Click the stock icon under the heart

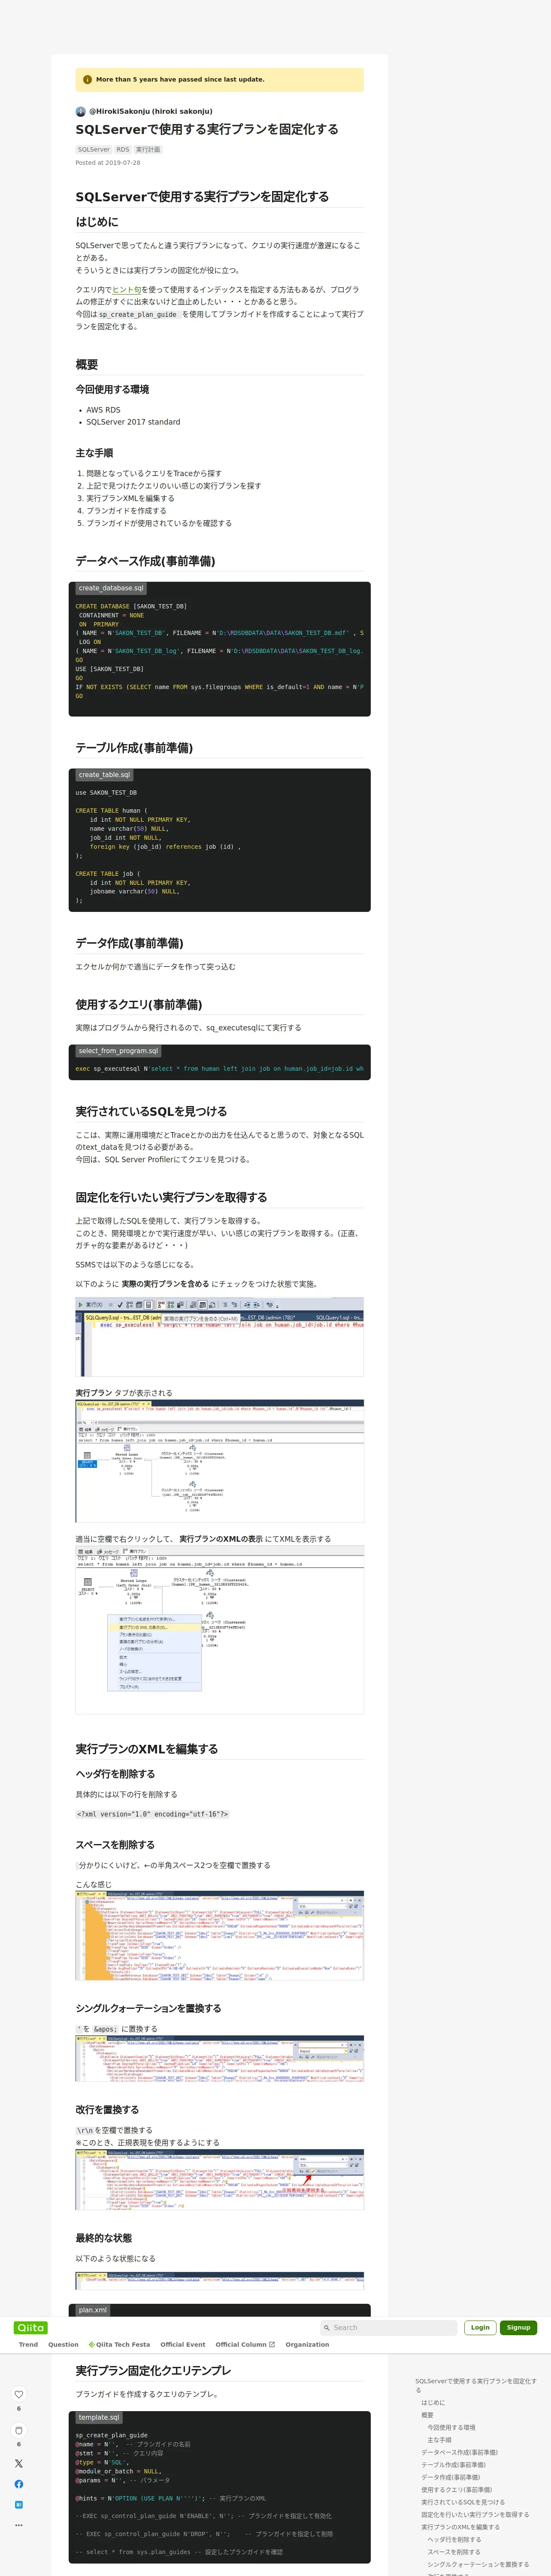coord(18,2430)
